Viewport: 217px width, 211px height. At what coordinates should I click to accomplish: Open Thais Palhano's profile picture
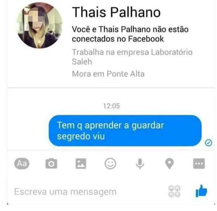(x=39, y=26)
